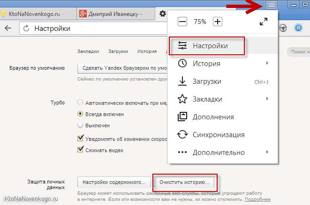
Task: Select the Автоматически включать radio button
Action: coord(80,102)
